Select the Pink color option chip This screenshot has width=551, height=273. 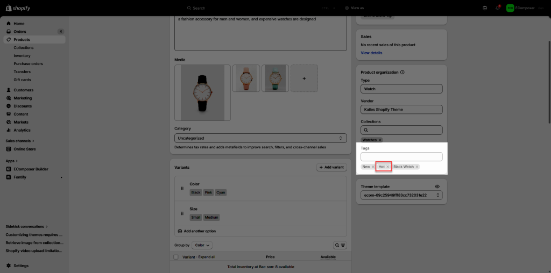209,192
